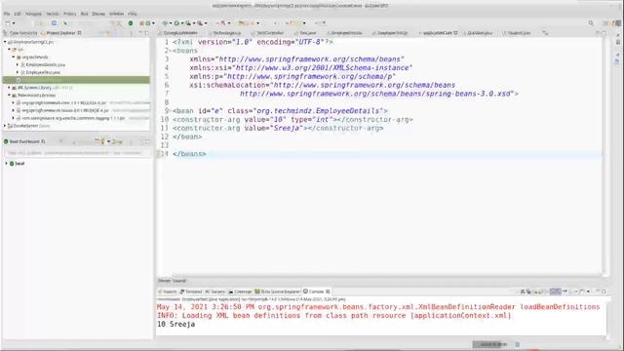
Task: Click the Project Explorer tab
Action: (60, 33)
